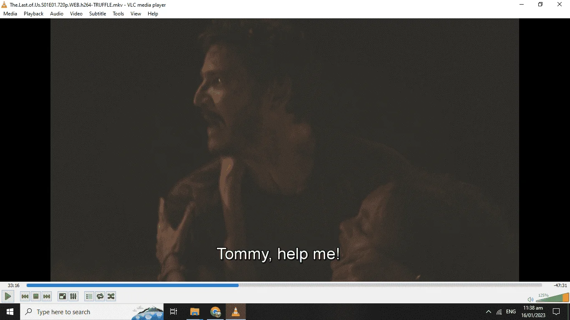Open Chrome from the taskbar
Image resolution: width=570 pixels, height=320 pixels.
pos(215,312)
